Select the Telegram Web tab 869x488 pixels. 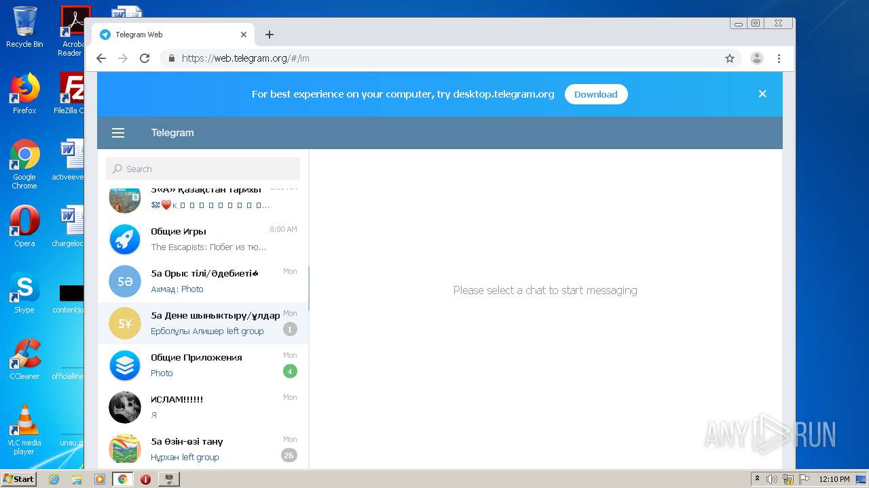tap(173, 35)
